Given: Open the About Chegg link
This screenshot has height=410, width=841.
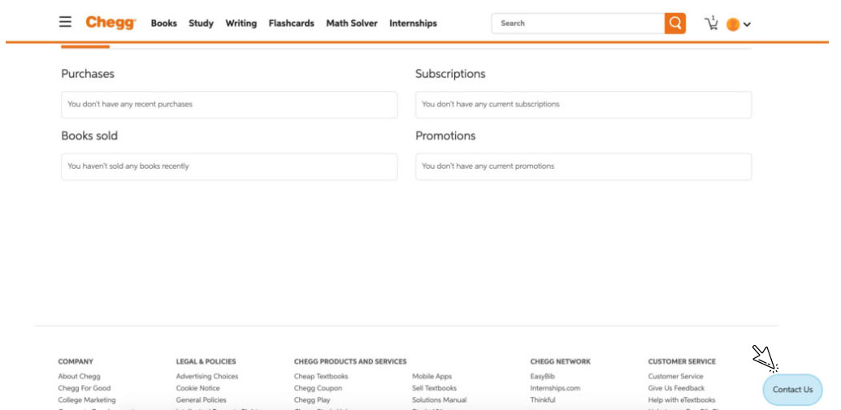Looking at the screenshot, I should [x=80, y=376].
